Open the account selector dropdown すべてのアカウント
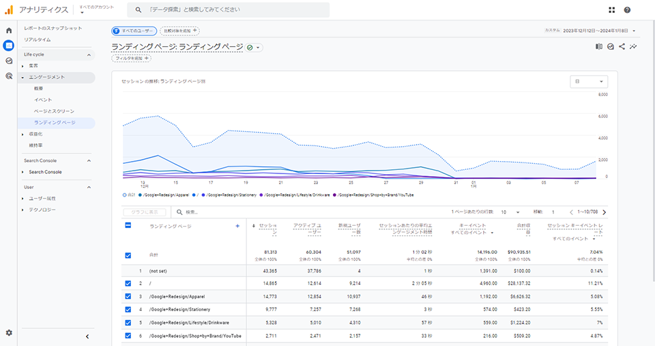The image size is (655, 346). (96, 10)
